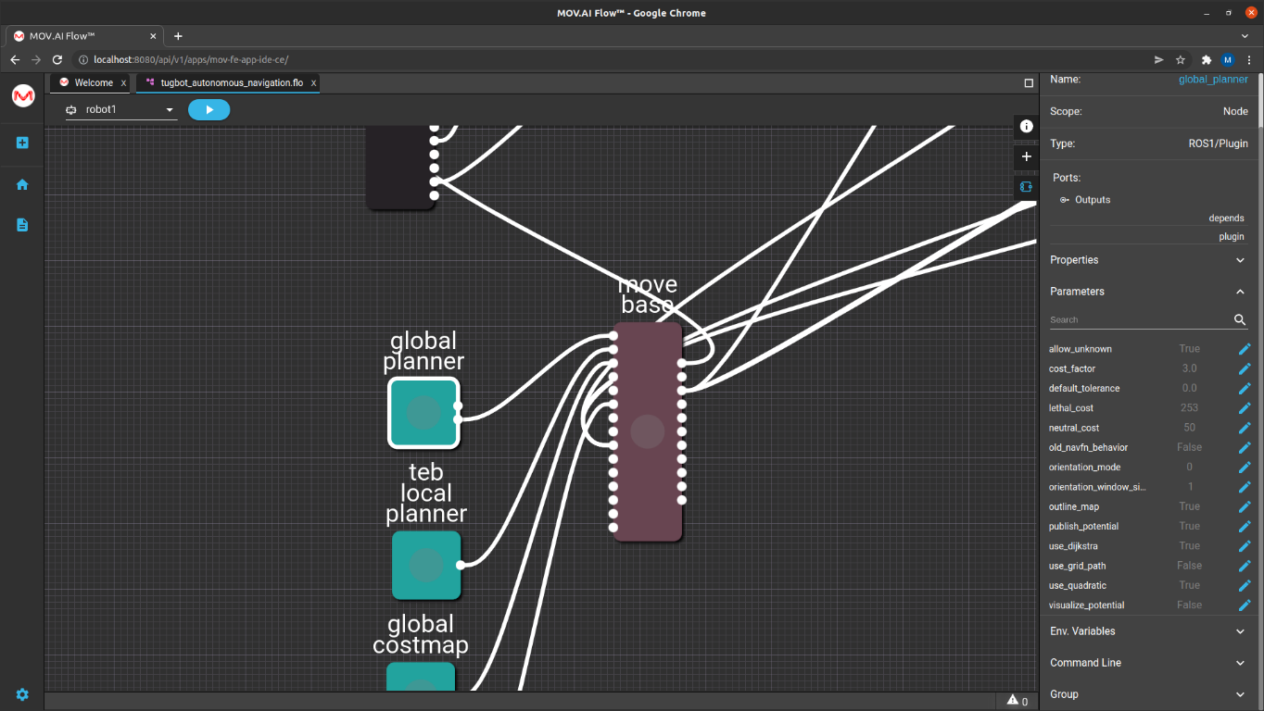The height and width of the screenshot is (711, 1264).
Task: Click the Node scope value
Action: pos(1235,111)
